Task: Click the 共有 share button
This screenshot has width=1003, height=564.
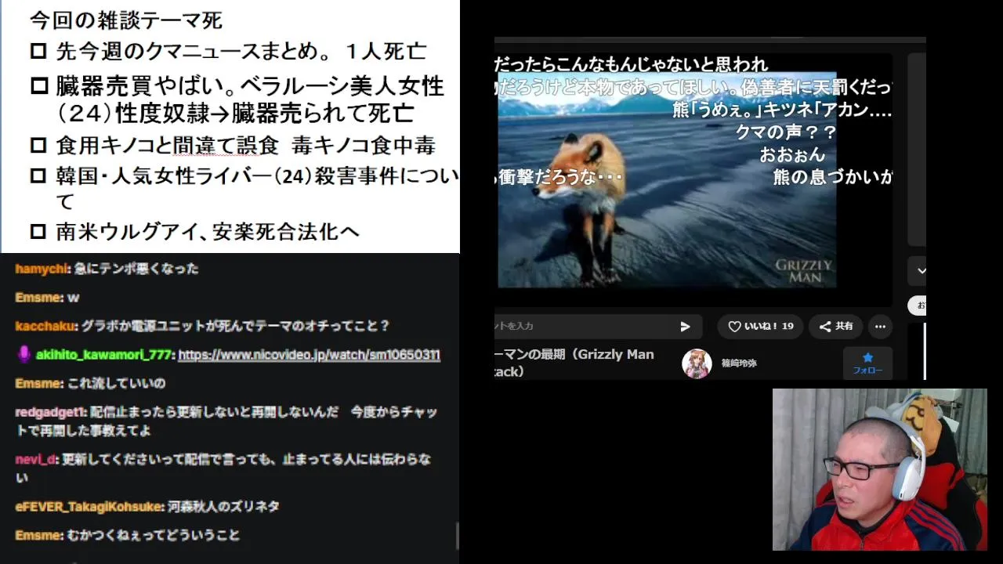Action: coord(836,327)
